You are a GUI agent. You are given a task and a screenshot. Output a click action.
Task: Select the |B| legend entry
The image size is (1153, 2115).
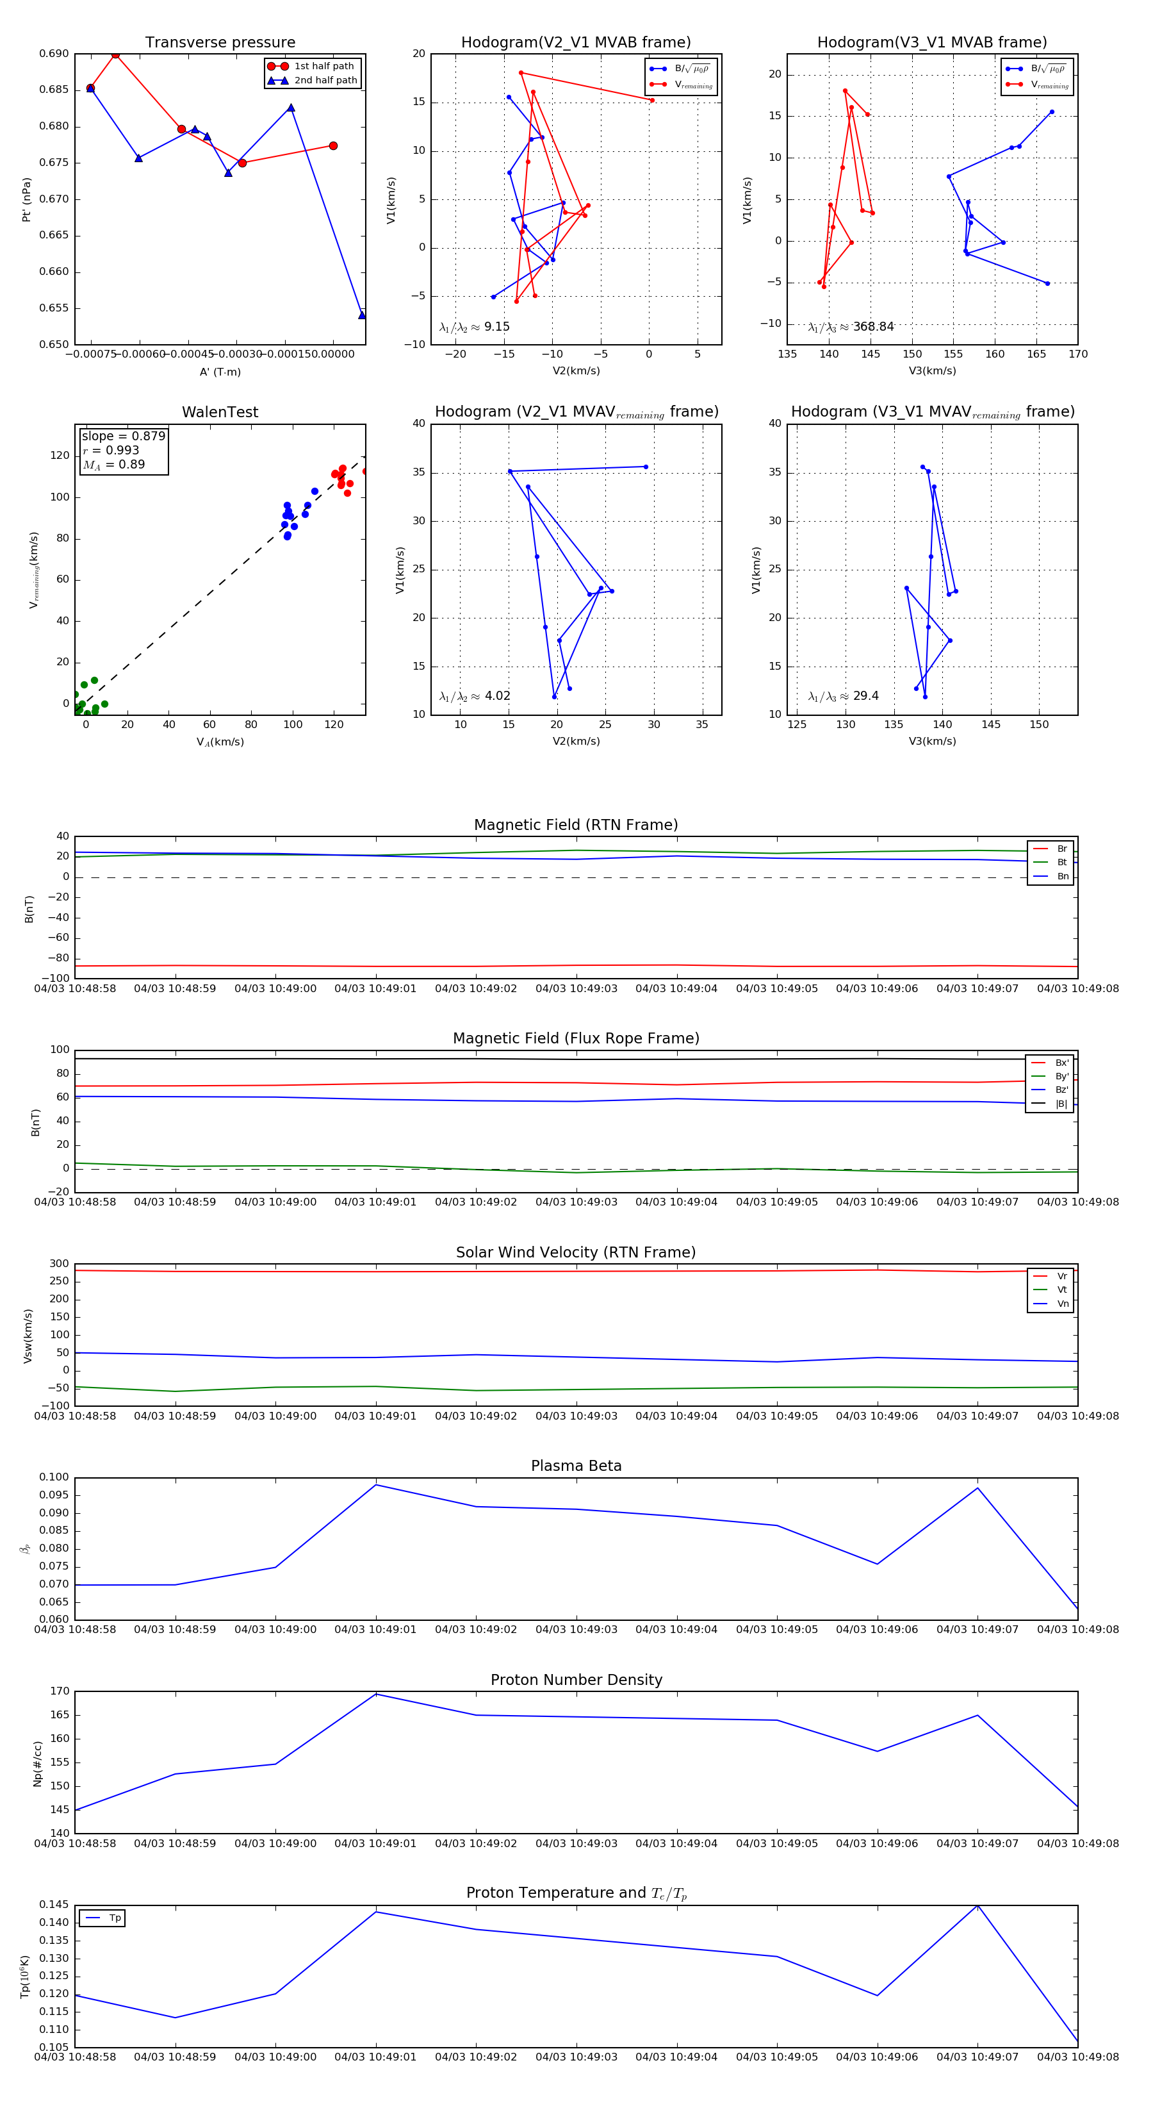click(x=1050, y=1104)
